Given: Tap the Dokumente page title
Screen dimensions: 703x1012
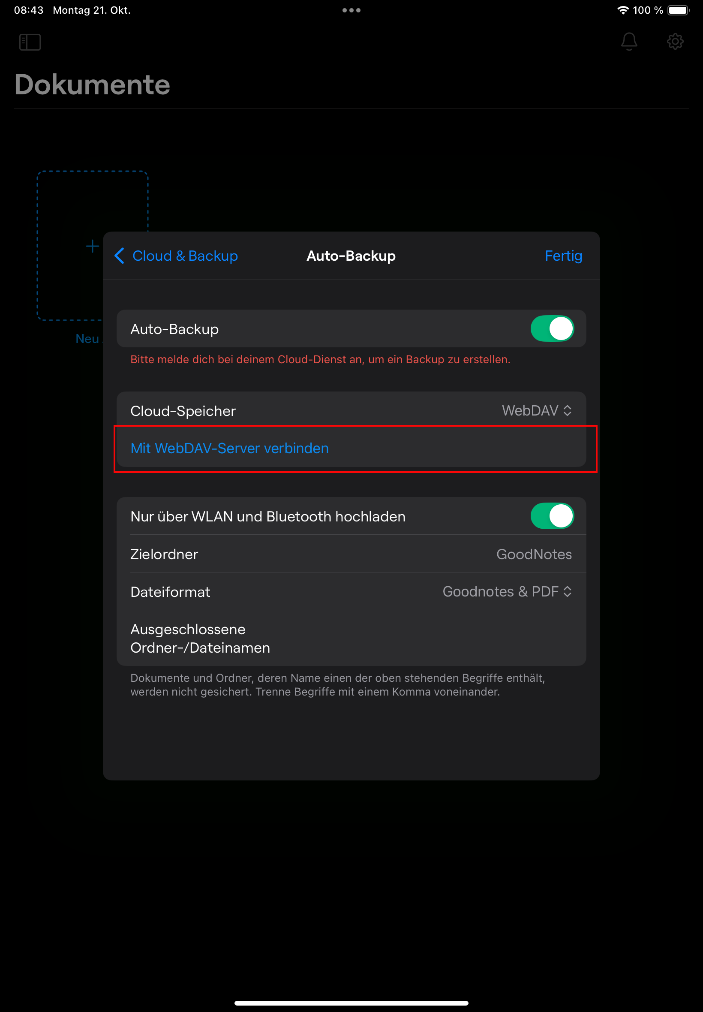Looking at the screenshot, I should (92, 84).
